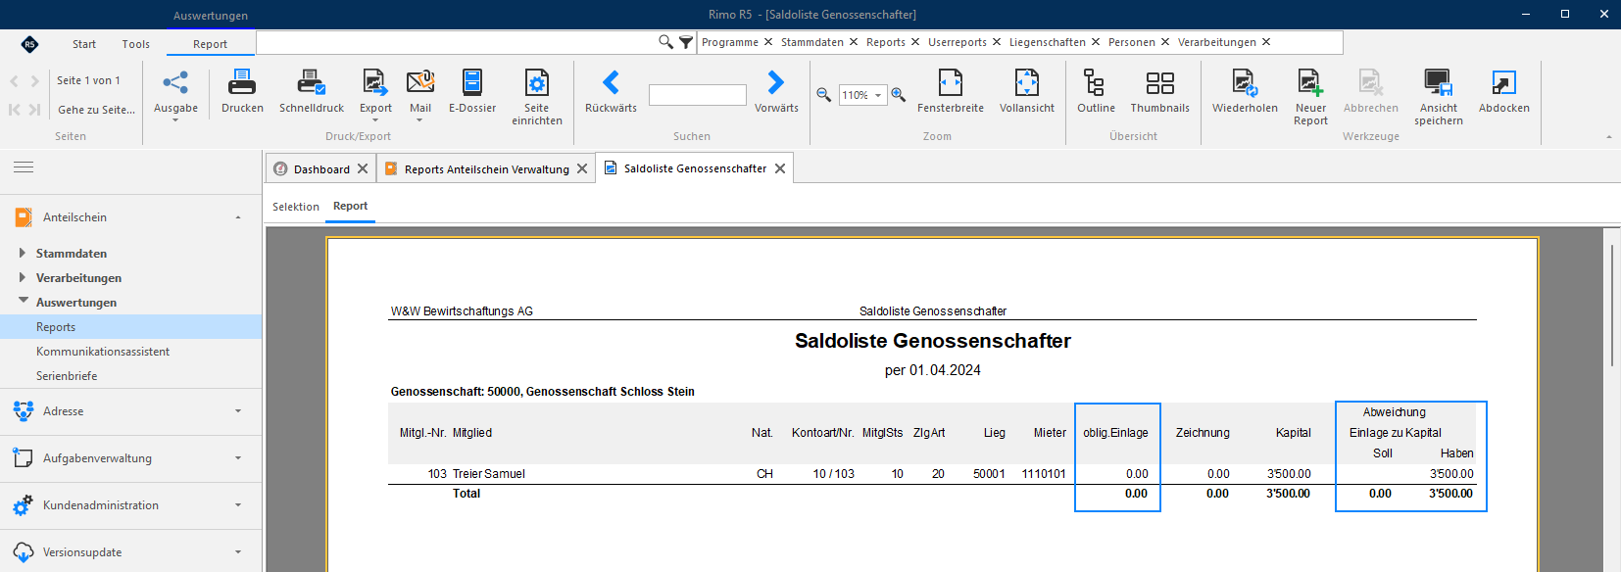This screenshot has width=1621, height=572.
Task: Click the Personen filter tag
Action: click(x=1132, y=42)
